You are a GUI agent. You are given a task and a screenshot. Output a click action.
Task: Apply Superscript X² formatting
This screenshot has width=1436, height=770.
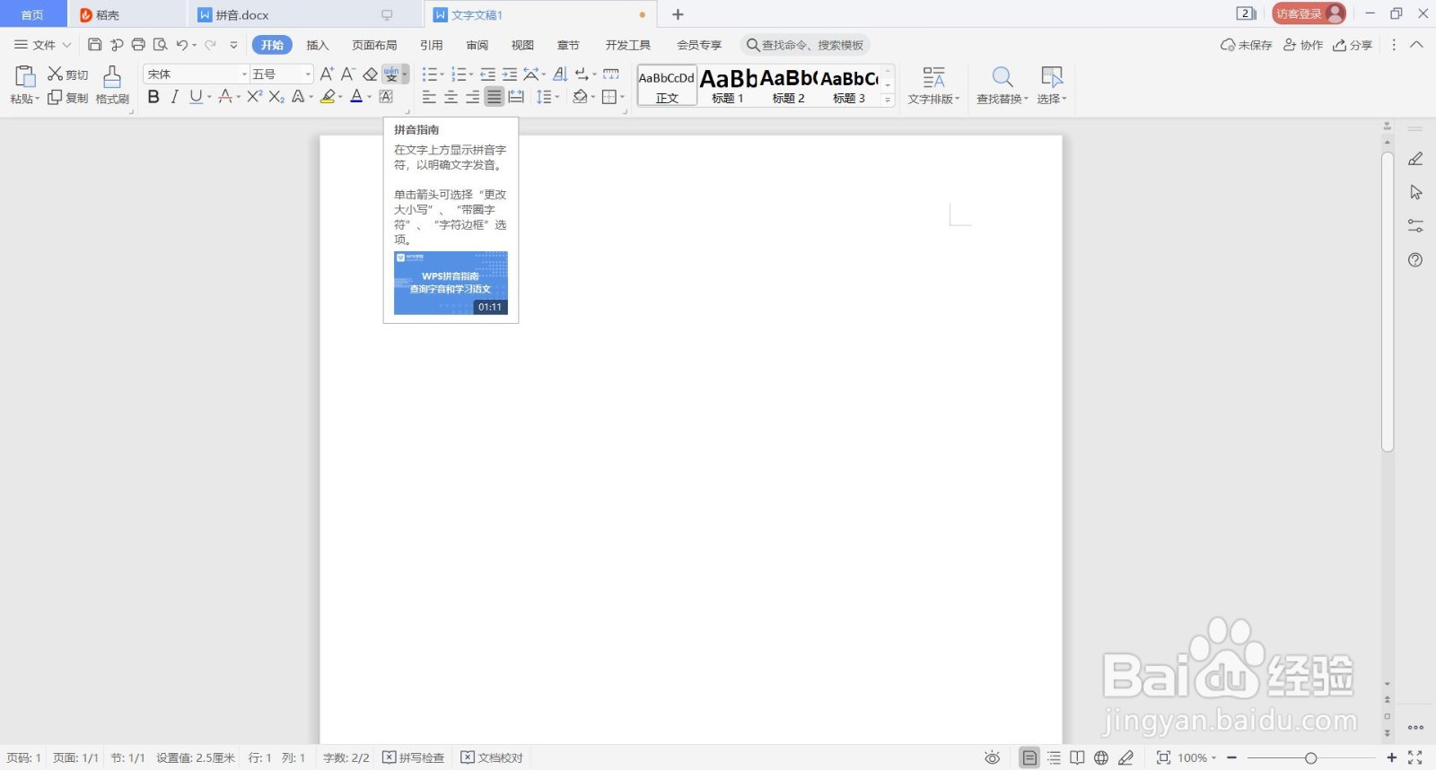coord(255,96)
